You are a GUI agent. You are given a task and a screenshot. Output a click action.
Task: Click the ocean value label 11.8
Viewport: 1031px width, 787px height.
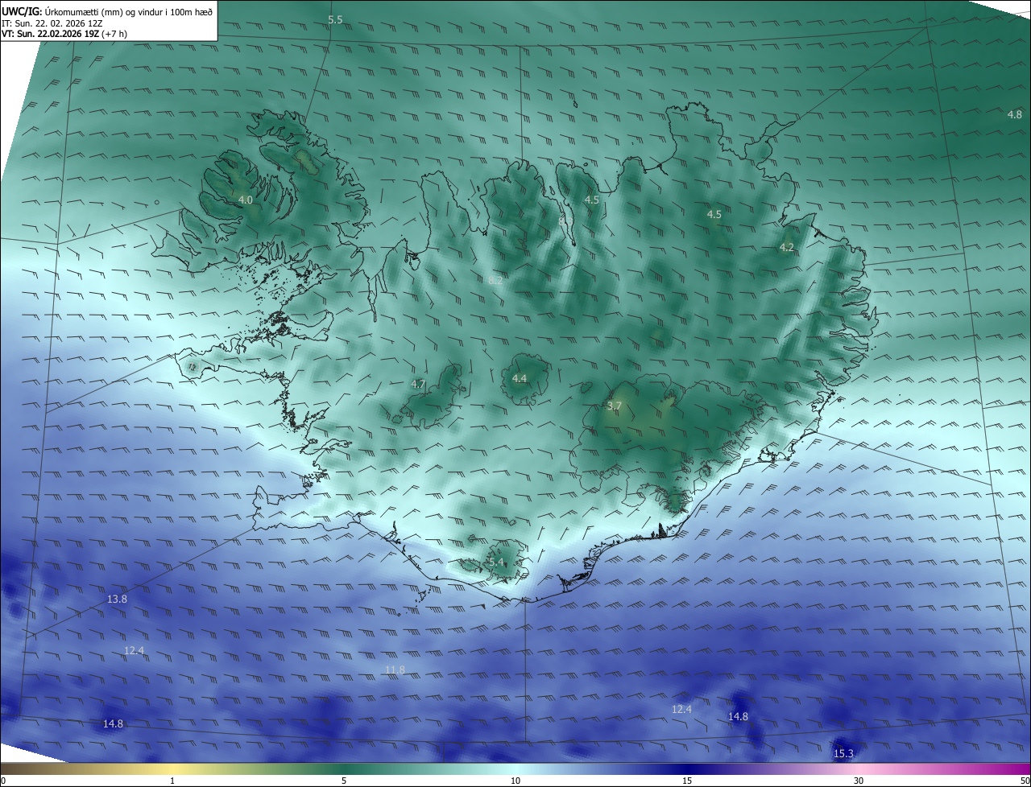395,670
